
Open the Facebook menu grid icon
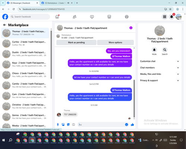(x=164, y=17)
